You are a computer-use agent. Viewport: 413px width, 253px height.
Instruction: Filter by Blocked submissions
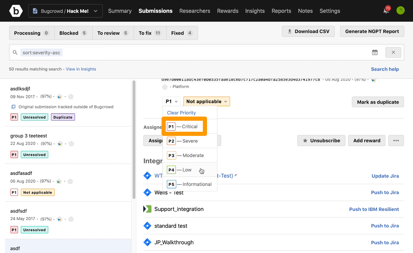(x=73, y=33)
